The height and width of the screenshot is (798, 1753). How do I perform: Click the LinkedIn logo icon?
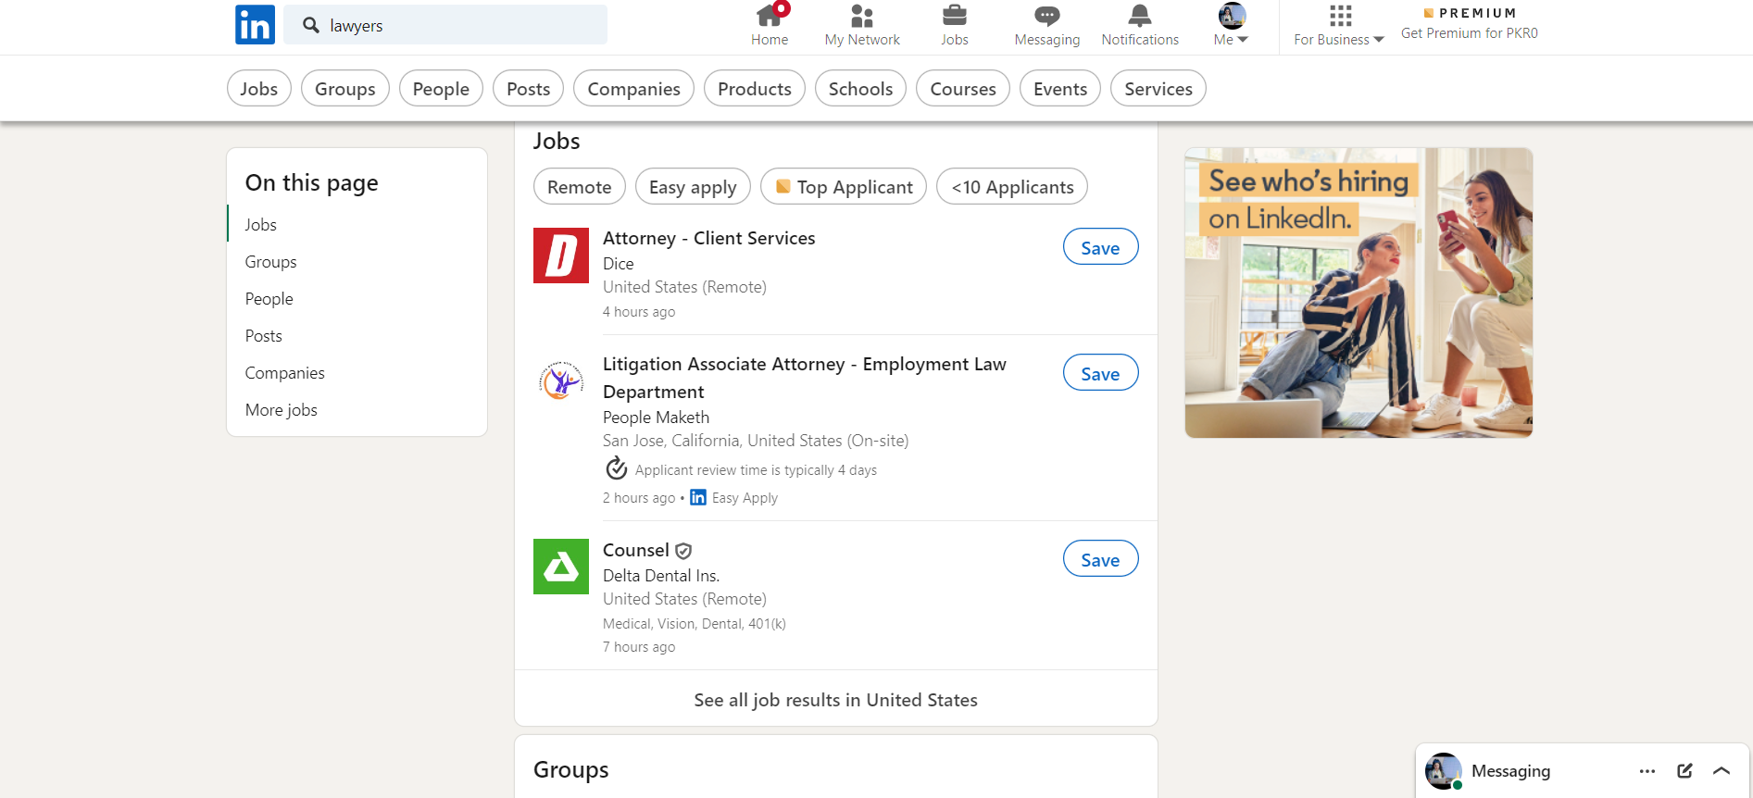point(255,25)
